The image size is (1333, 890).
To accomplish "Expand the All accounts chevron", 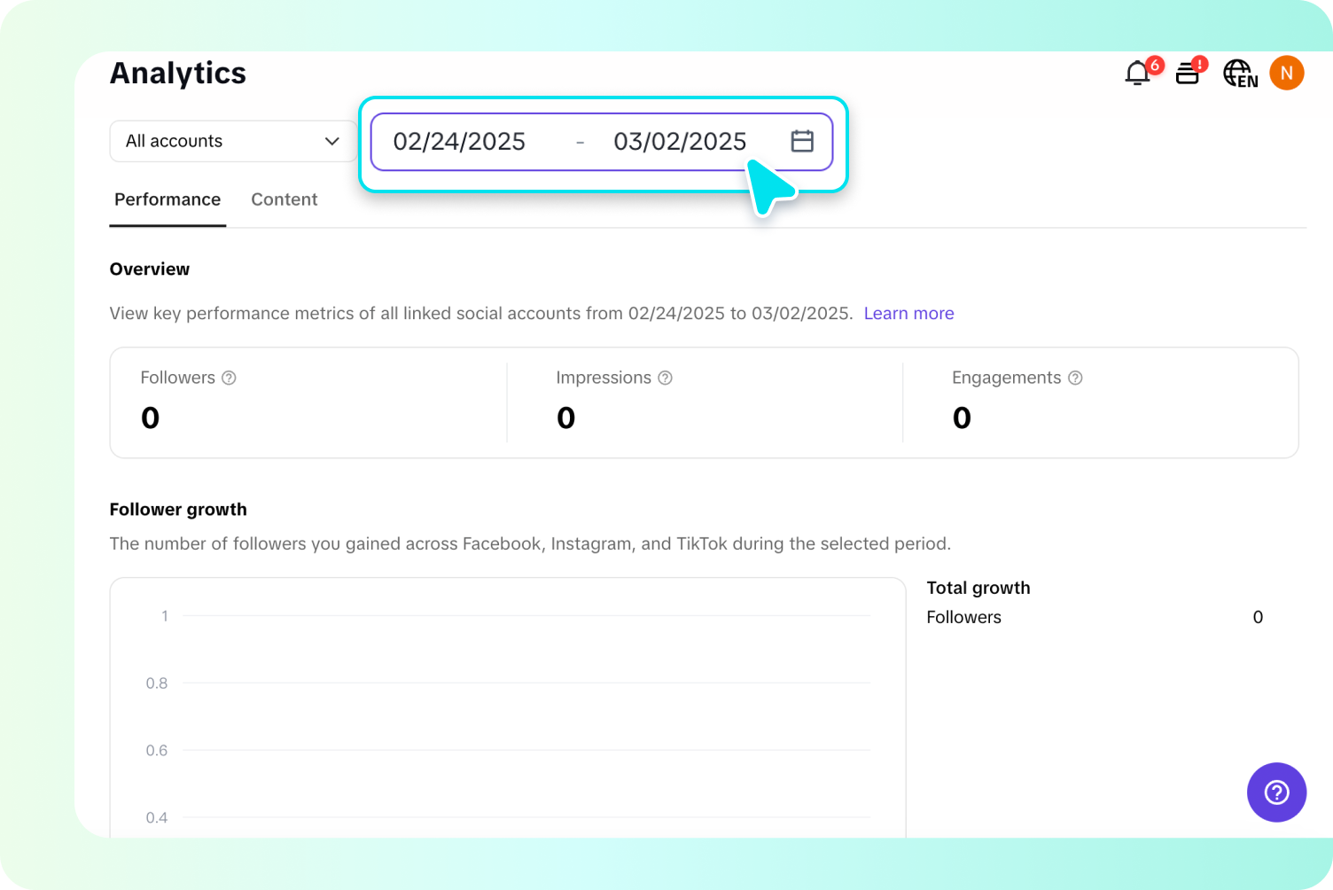I will click(x=331, y=141).
